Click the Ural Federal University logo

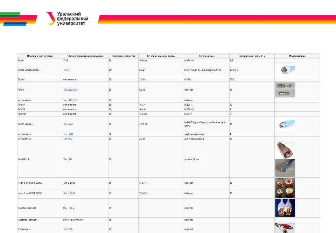[67, 19]
